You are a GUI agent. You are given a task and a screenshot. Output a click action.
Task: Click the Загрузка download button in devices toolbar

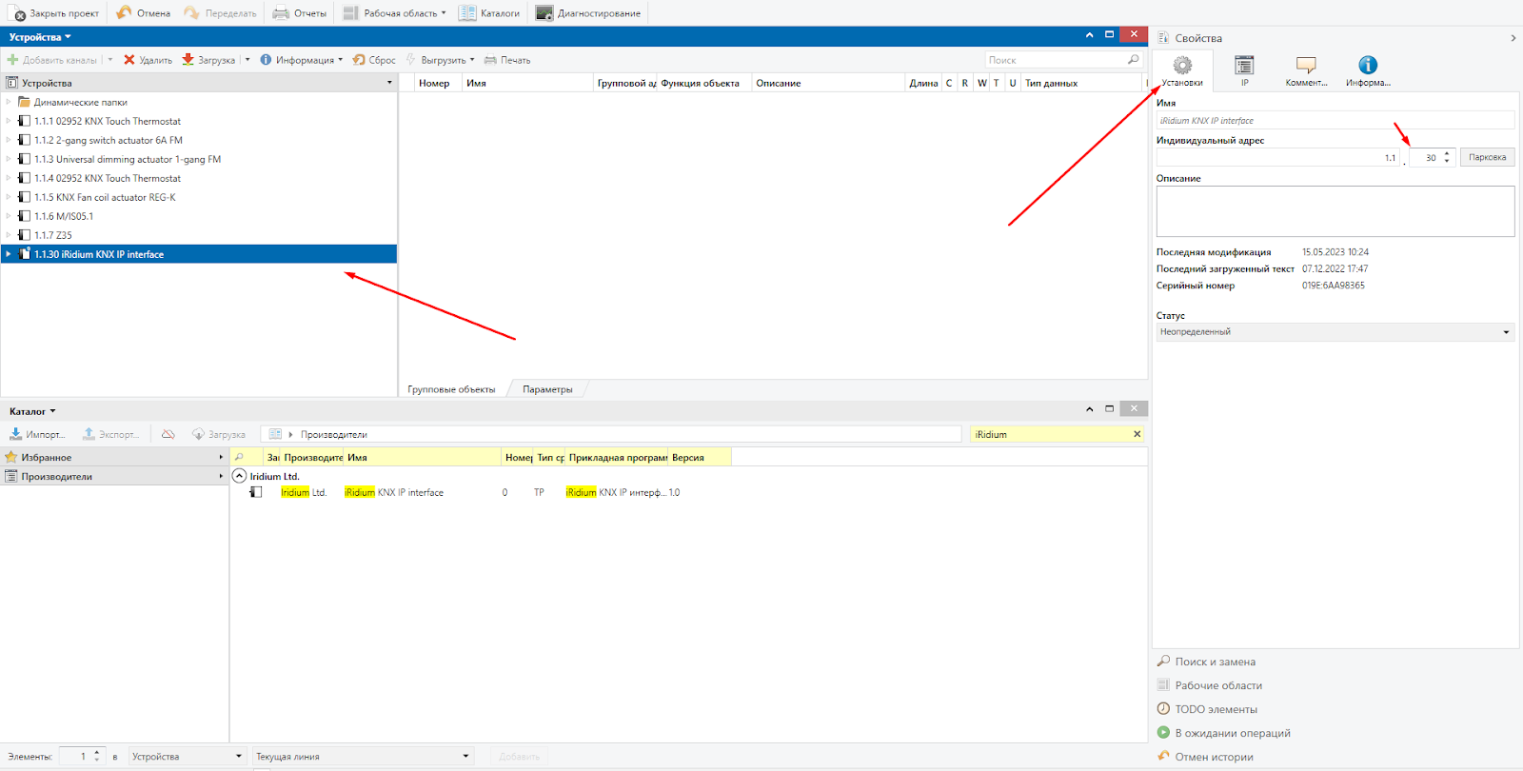[x=208, y=60]
